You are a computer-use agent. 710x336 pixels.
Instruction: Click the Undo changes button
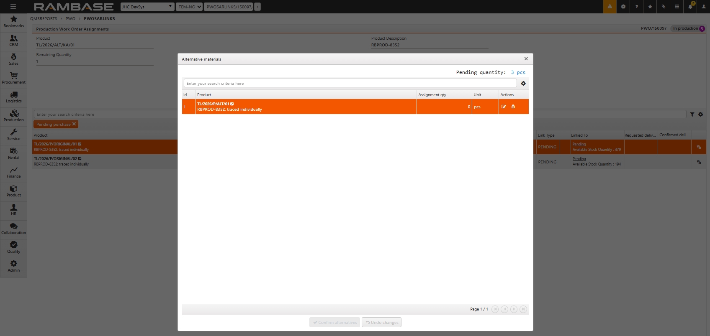coord(381,322)
